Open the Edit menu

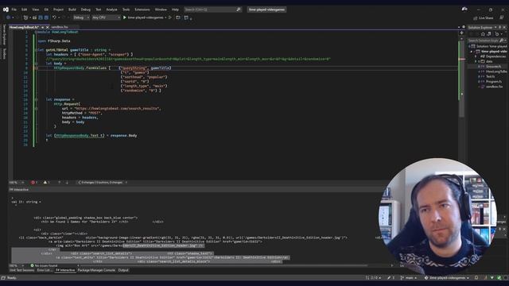point(25,10)
